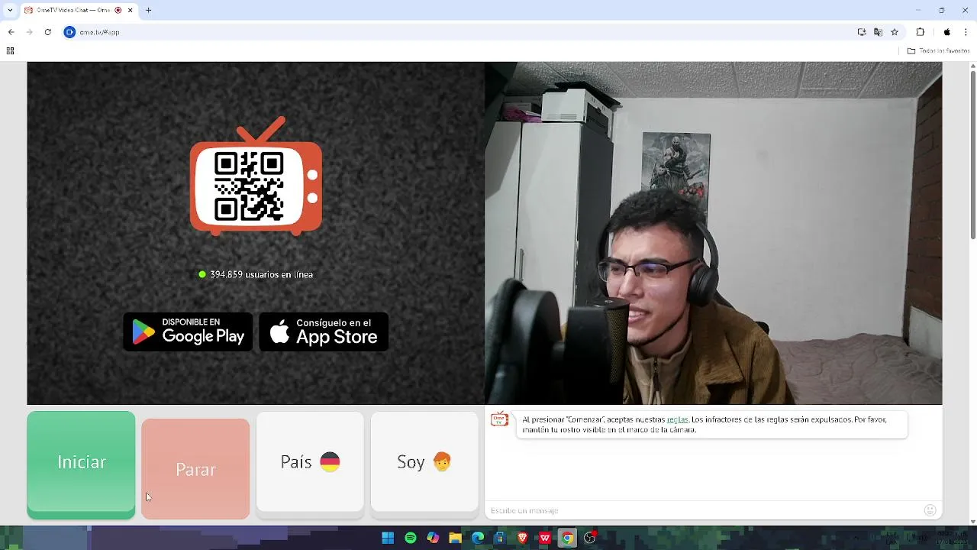This screenshot has height=550, width=977.
Task: Click the reglas link in chat notice
Action: (x=677, y=419)
